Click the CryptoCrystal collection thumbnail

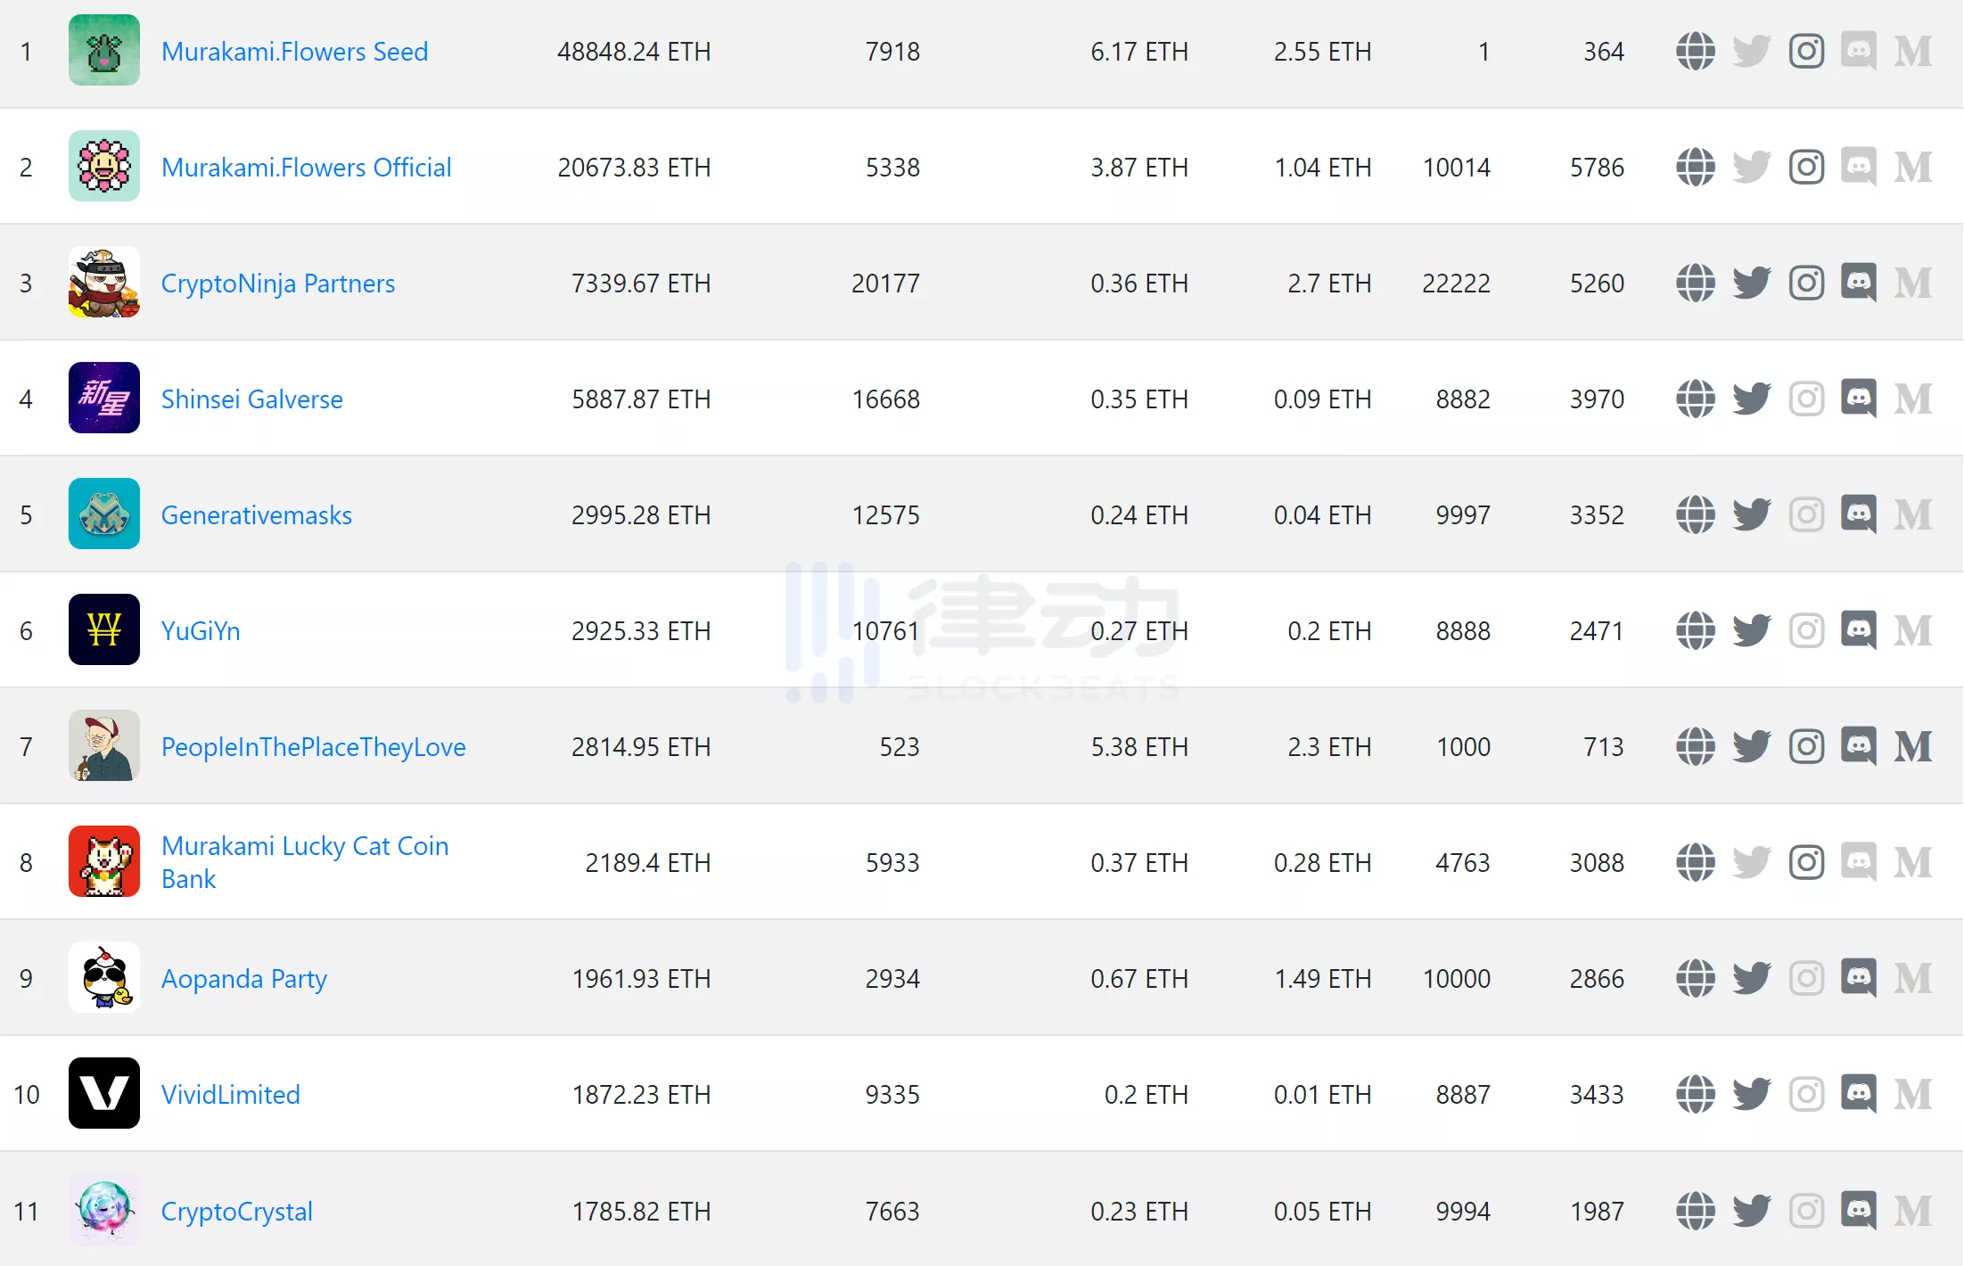pyautogui.click(x=104, y=1209)
